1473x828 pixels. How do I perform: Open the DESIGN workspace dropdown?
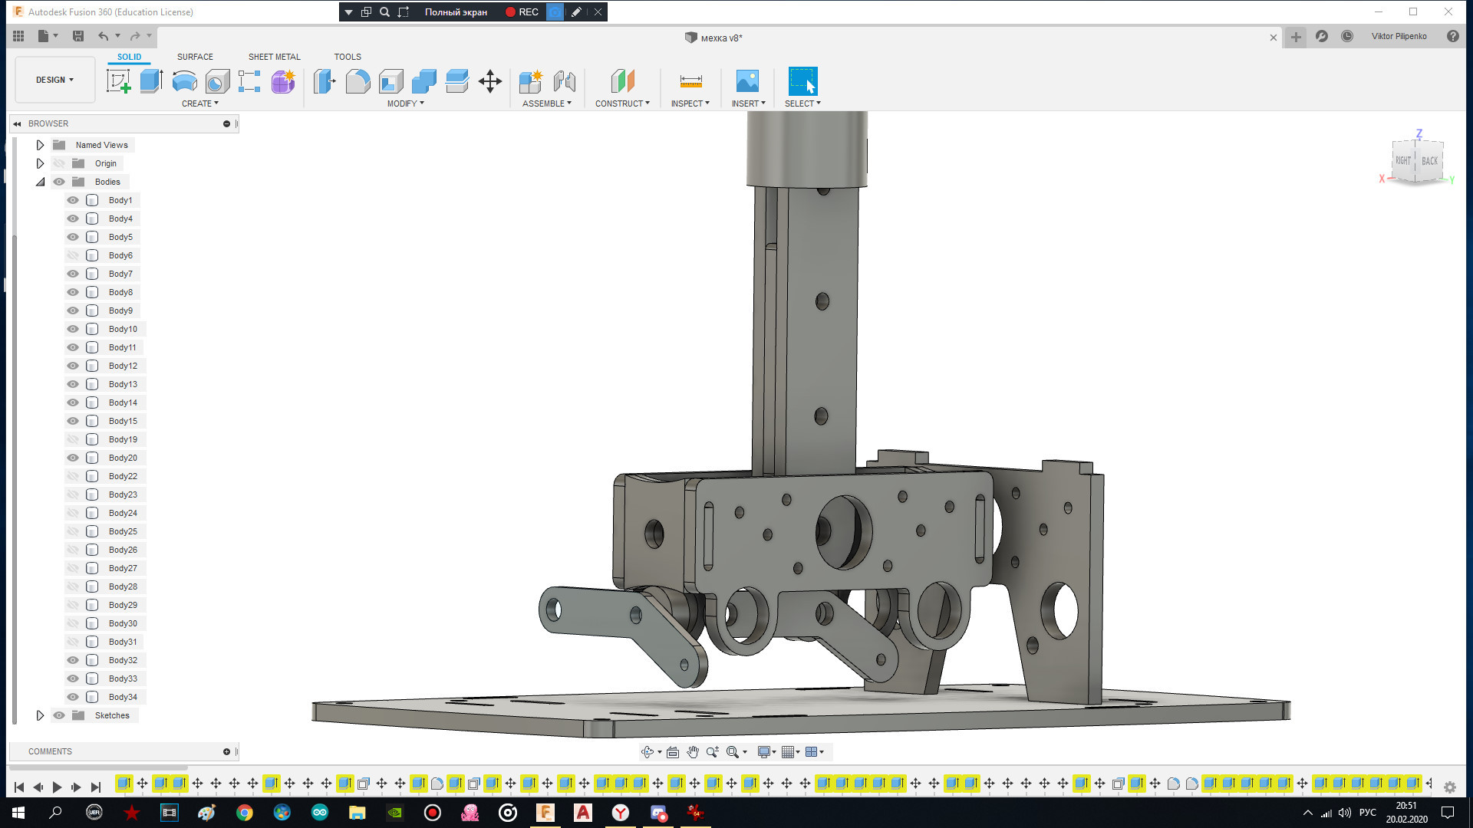(54, 80)
